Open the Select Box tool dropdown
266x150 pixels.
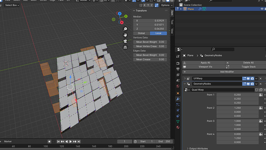coord(12,5)
